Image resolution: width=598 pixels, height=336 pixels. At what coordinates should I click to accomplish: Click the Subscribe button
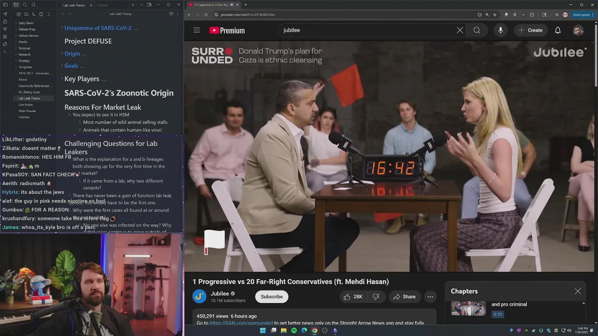pos(271,297)
